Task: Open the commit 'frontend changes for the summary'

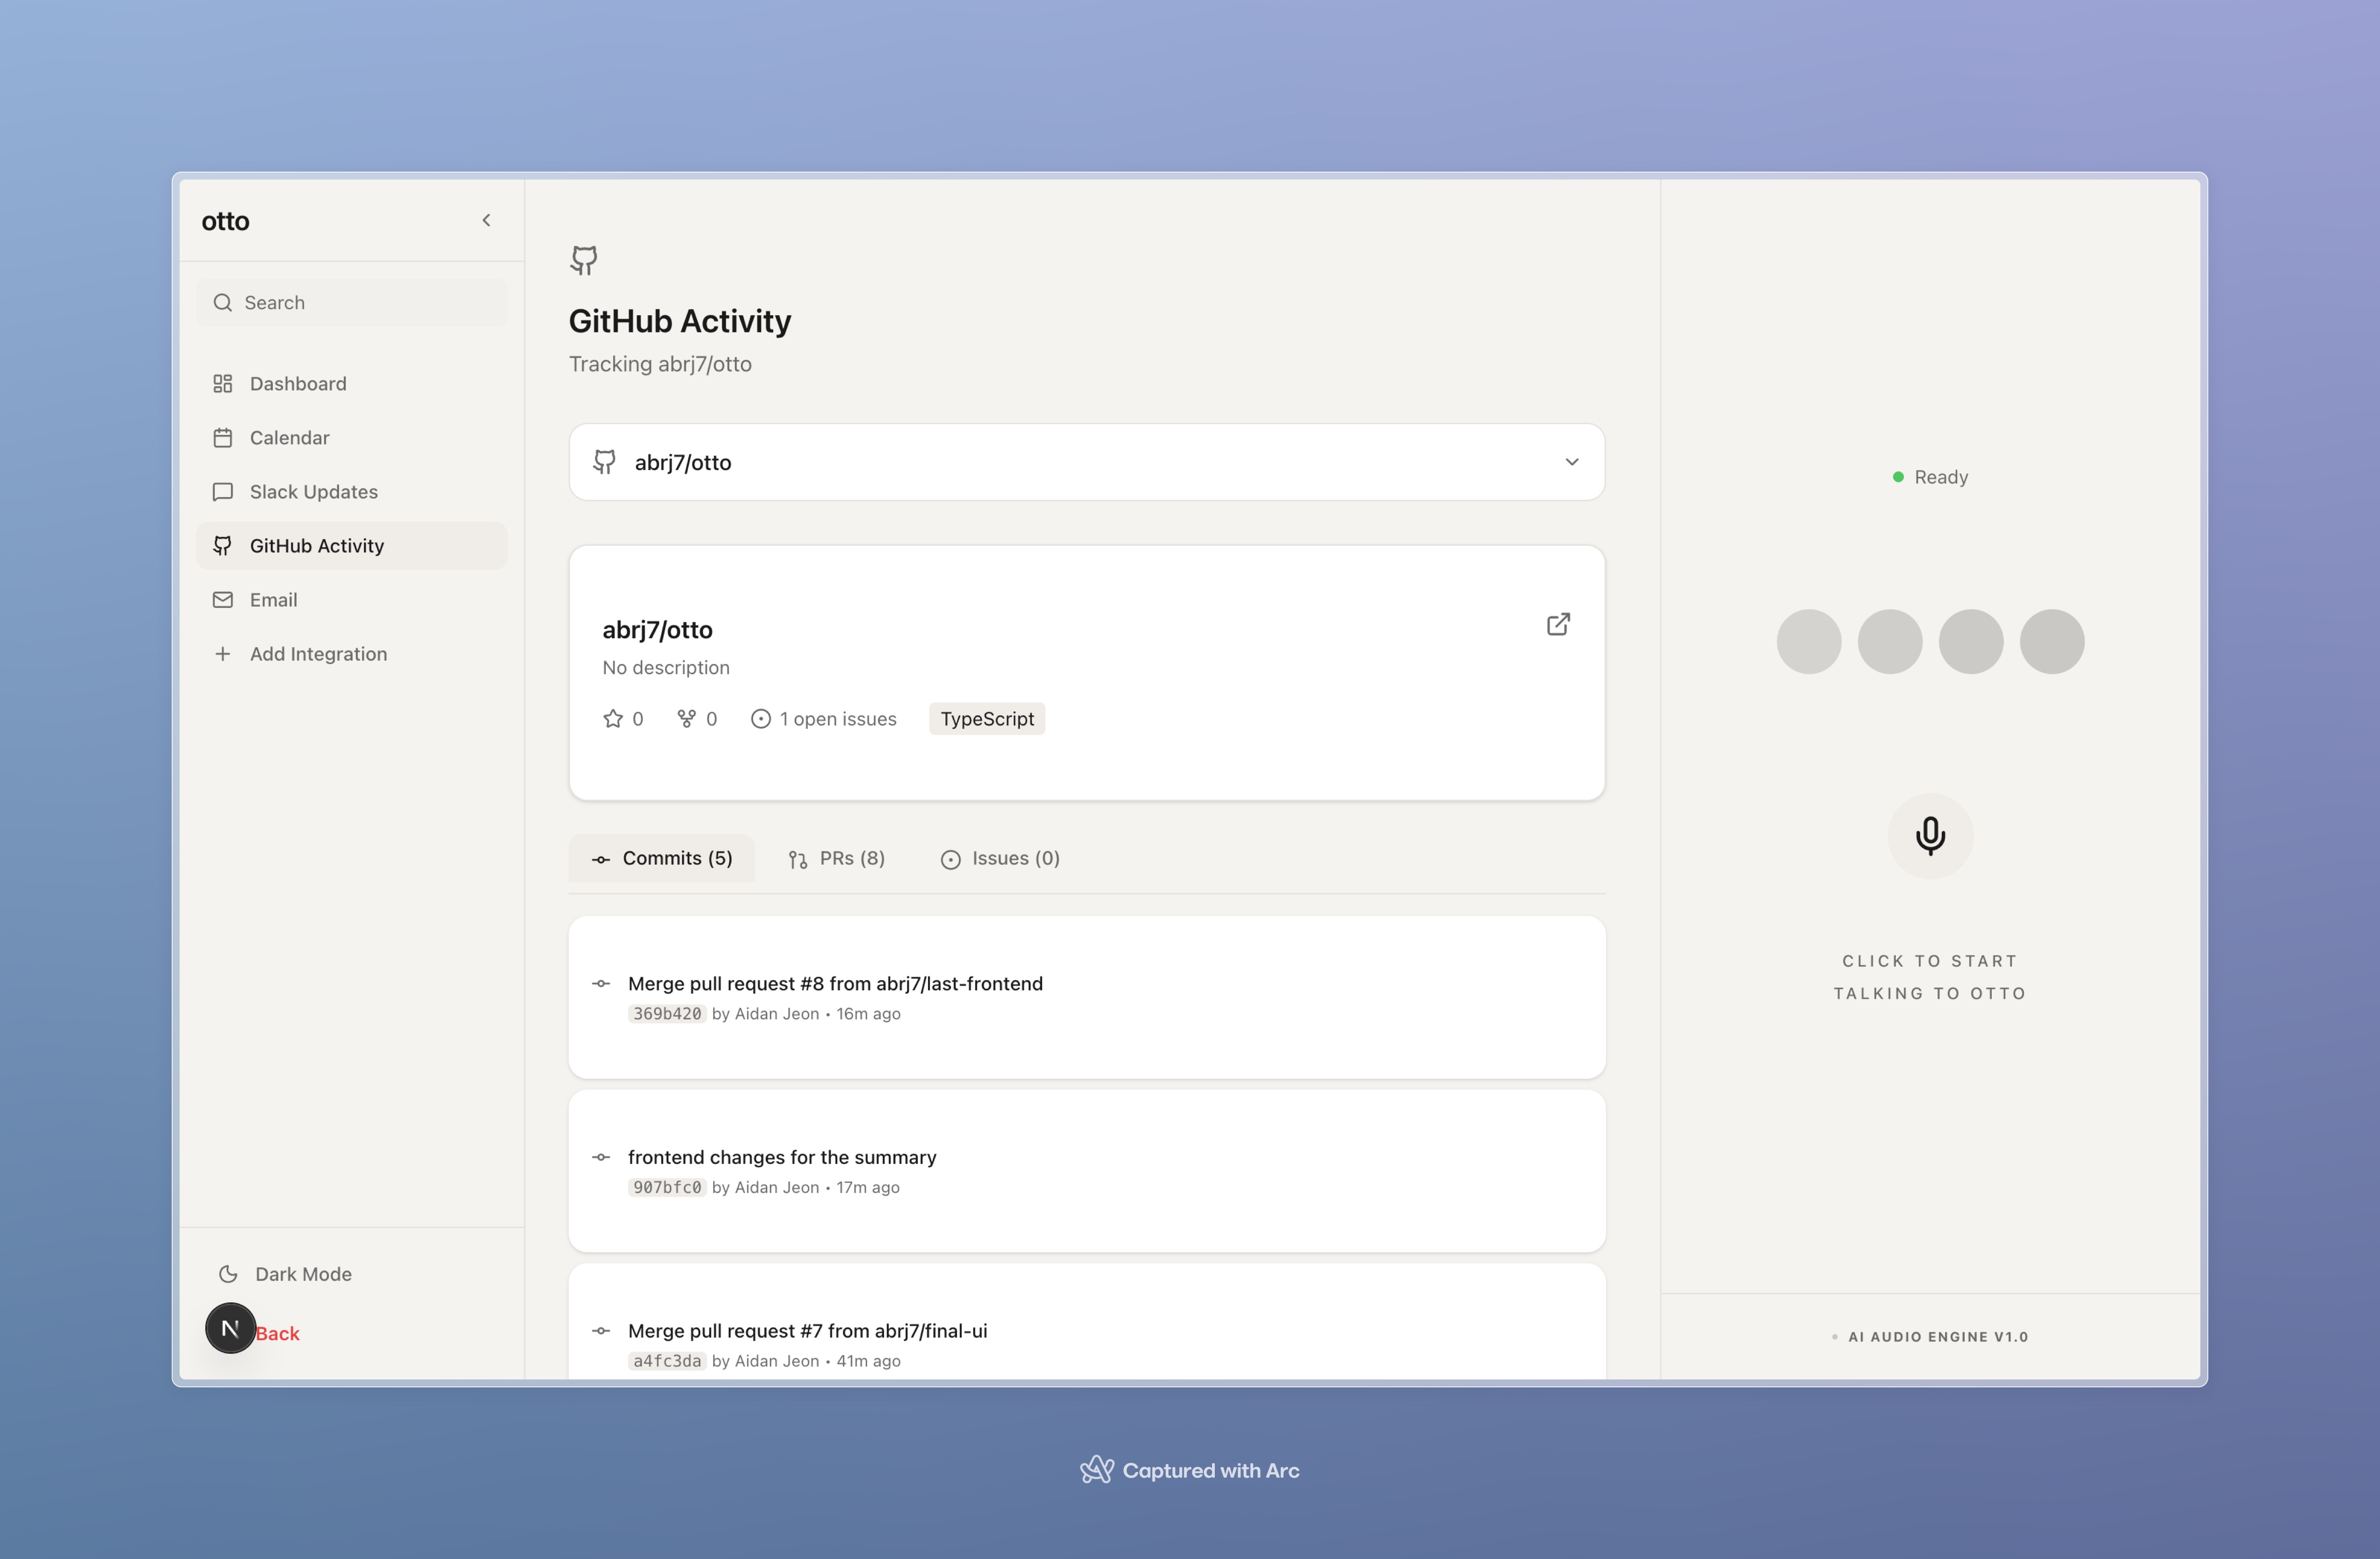Action: tap(782, 1157)
